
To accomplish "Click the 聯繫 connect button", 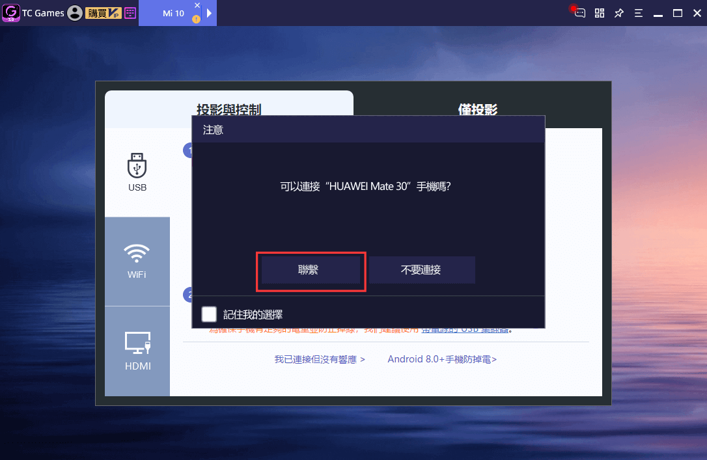I will (x=311, y=270).
